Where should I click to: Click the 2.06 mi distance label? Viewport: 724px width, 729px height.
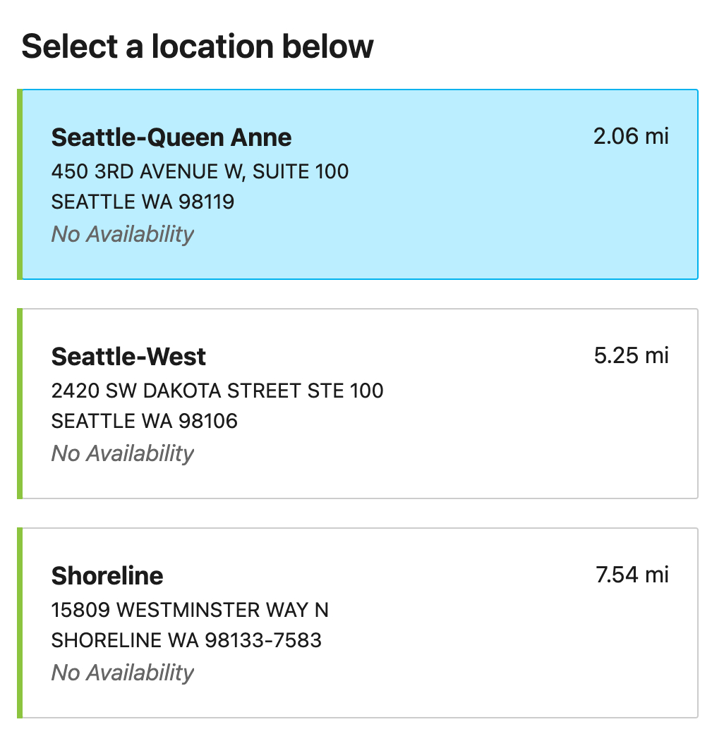click(631, 136)
